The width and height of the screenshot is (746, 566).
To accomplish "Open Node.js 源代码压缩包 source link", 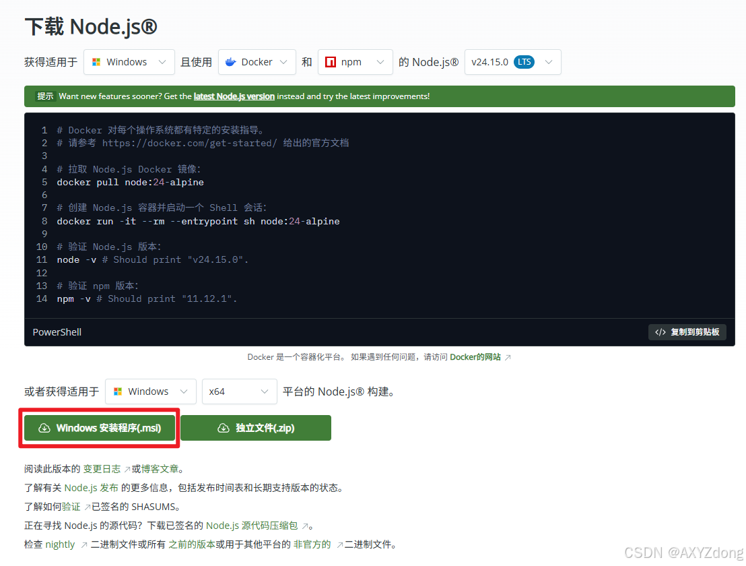I will [252, 526].
